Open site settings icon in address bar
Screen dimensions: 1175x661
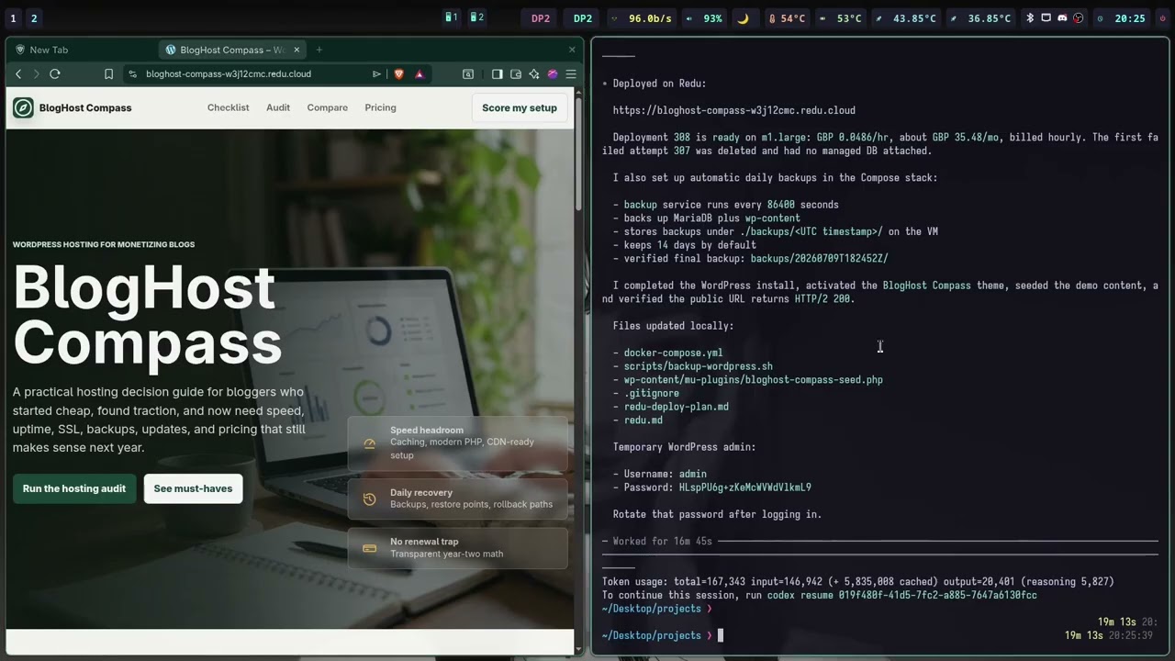(133, 74)
